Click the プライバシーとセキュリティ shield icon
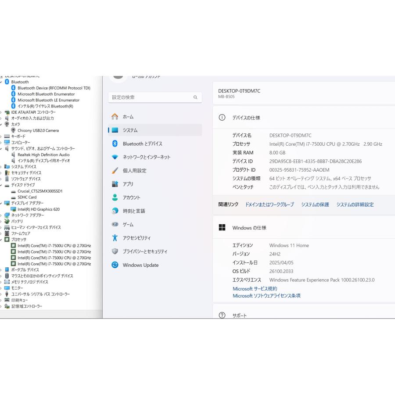Viewport: 395px width, 395px height. point(115,251)
